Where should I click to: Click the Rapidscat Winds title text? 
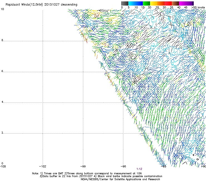(41, 4)
